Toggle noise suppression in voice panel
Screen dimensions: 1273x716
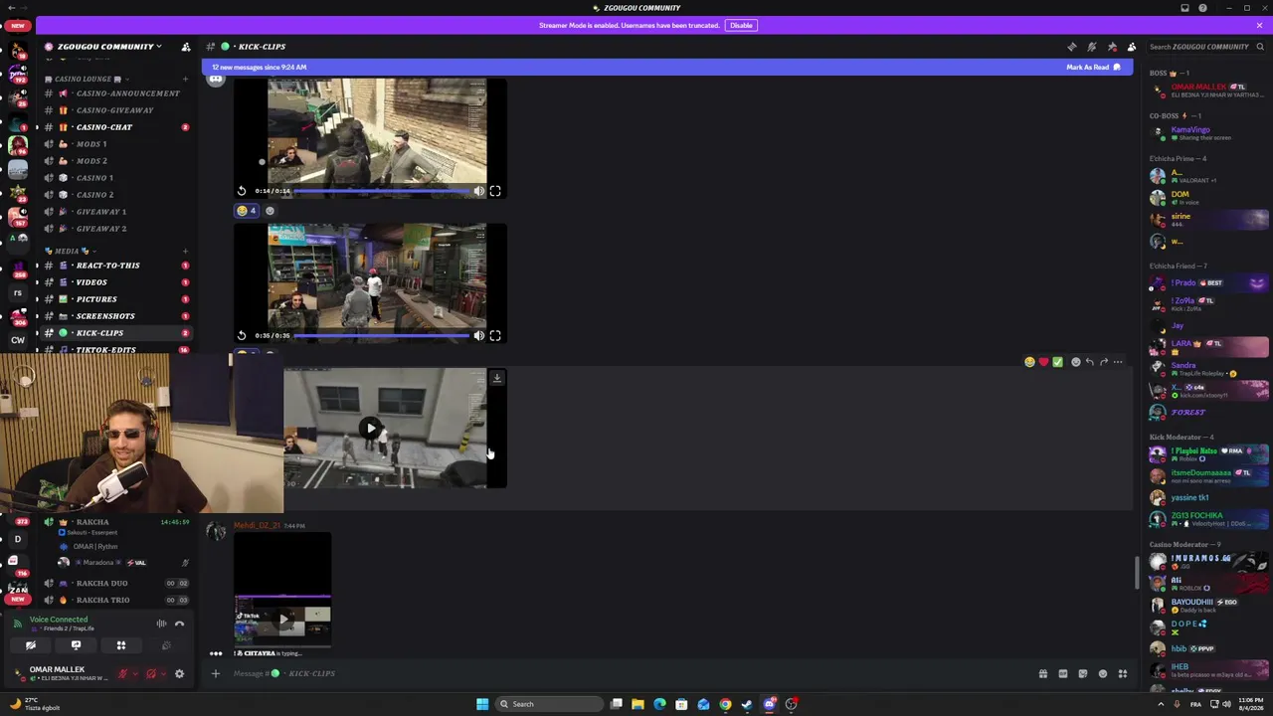(x=161, y=624)
